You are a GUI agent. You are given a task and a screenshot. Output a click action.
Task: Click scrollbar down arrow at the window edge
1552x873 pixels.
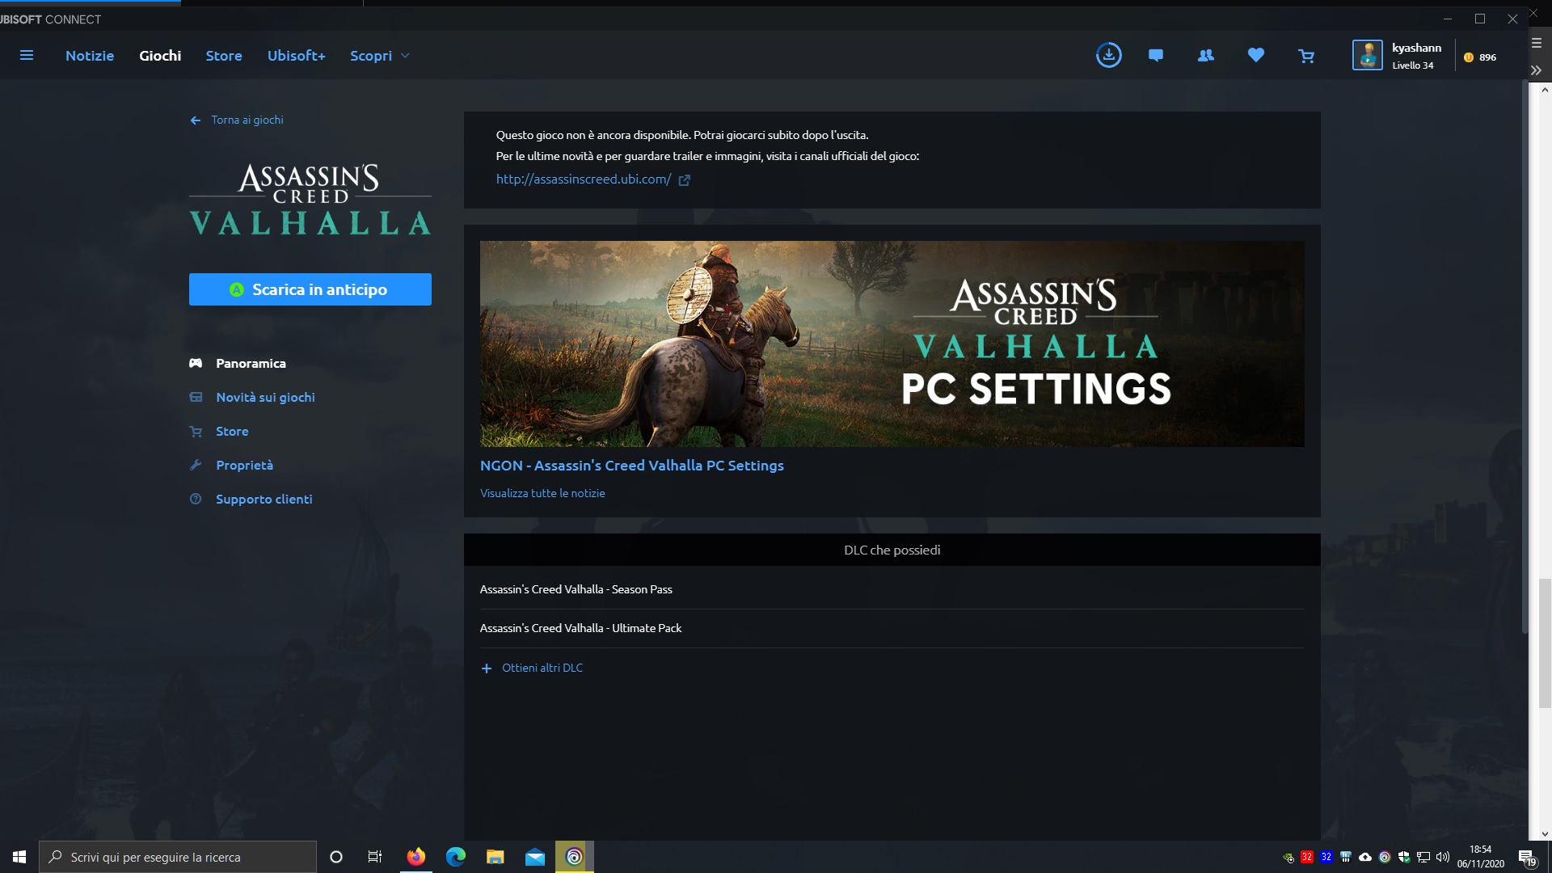click(x=1545, y=833)
